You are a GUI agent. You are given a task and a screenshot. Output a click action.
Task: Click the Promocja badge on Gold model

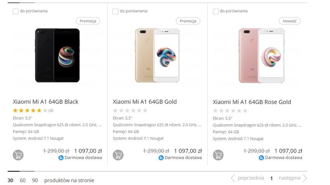188,21
